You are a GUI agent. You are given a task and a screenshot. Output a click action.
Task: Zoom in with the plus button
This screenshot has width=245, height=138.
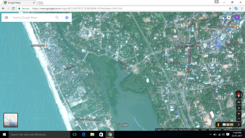point(239,113)
